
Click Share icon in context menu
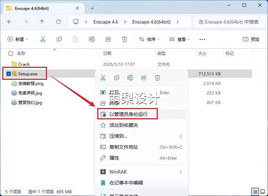coord(144,78)
